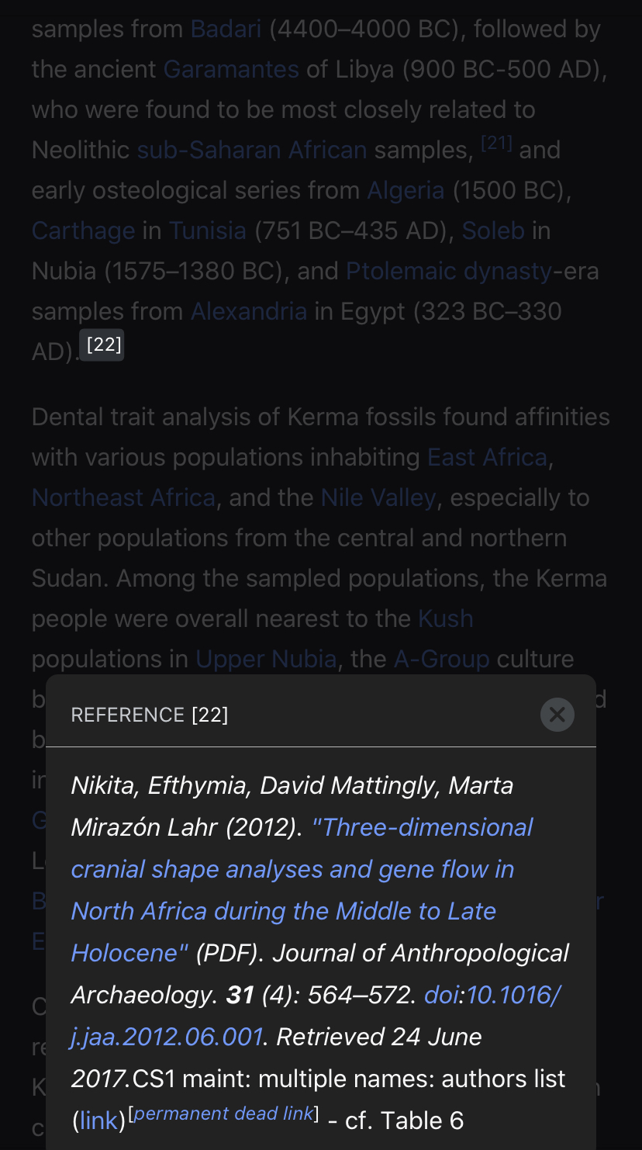
Task: Open the Ptolemaic dynasty link
Action: (449, 271)
